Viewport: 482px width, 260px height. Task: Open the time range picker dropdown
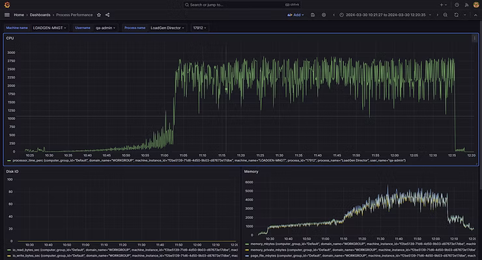click(x=386, y=15)
